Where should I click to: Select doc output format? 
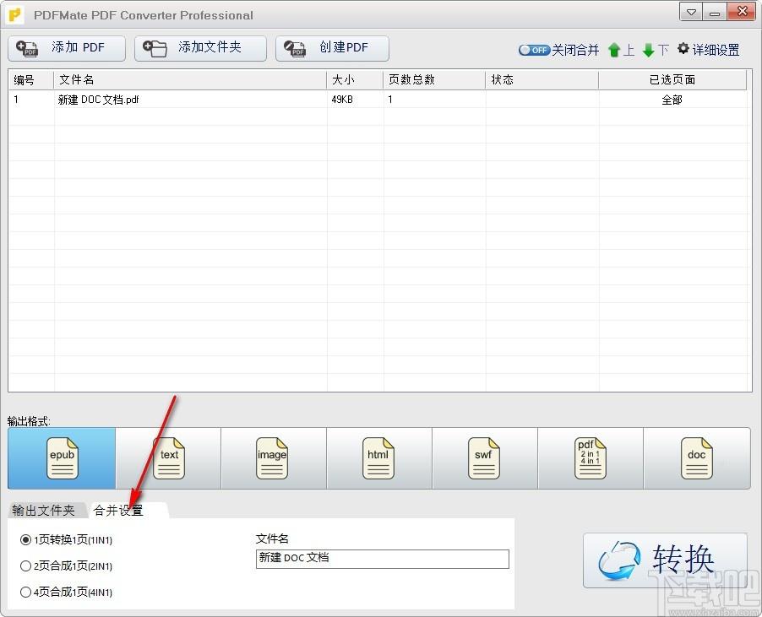696,458
